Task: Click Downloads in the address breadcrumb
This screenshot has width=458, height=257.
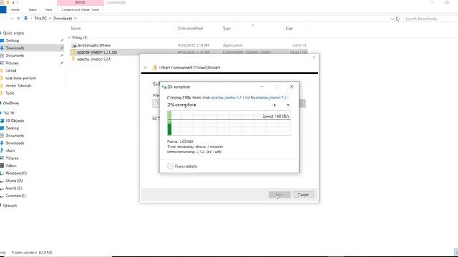Action: [62, 19]
